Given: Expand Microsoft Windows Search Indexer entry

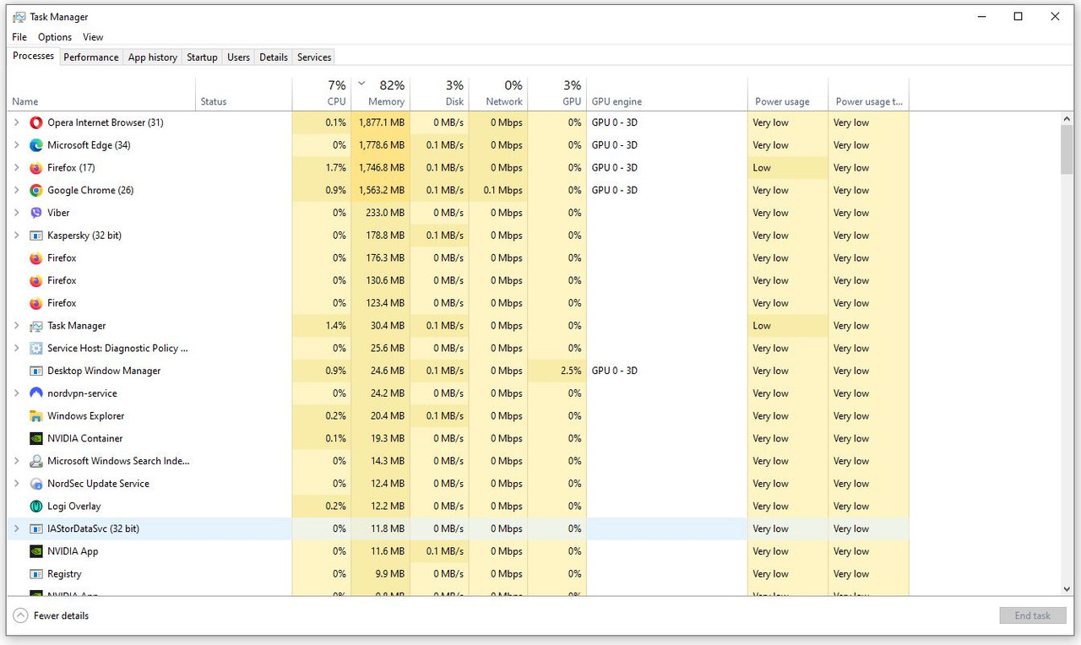Looking at the screenshot, I should (16, 461).
